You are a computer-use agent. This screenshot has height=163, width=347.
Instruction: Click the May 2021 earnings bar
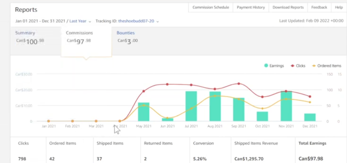point(144,112)
